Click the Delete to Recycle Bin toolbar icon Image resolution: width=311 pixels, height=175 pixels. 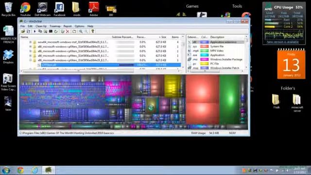[x=63, y=31]
